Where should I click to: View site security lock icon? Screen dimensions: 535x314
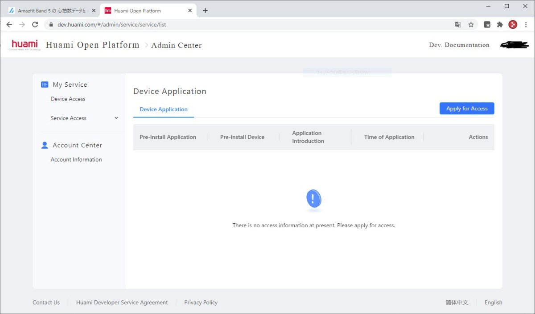pyautogui.click(x=51, y=24)
